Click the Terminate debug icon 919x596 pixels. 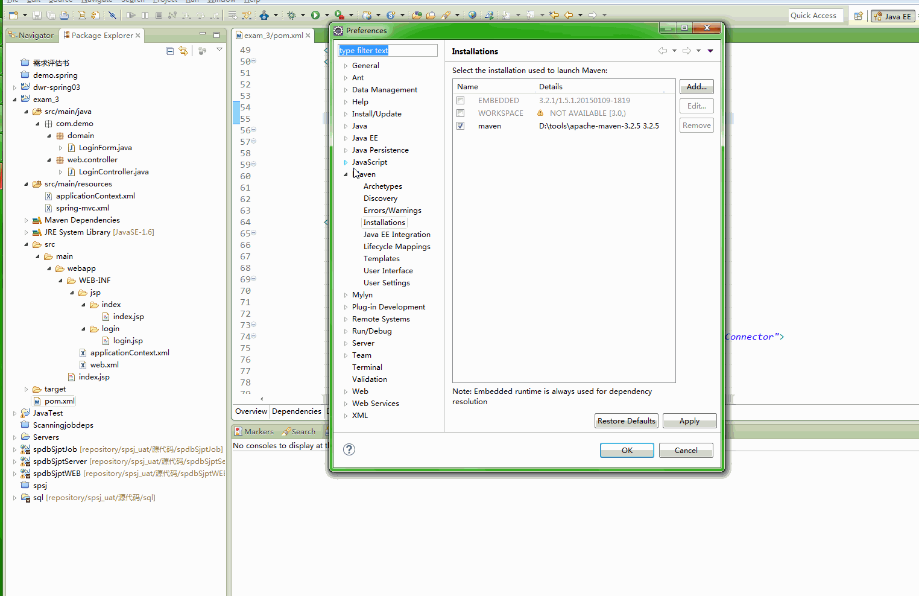coord(159,15)
